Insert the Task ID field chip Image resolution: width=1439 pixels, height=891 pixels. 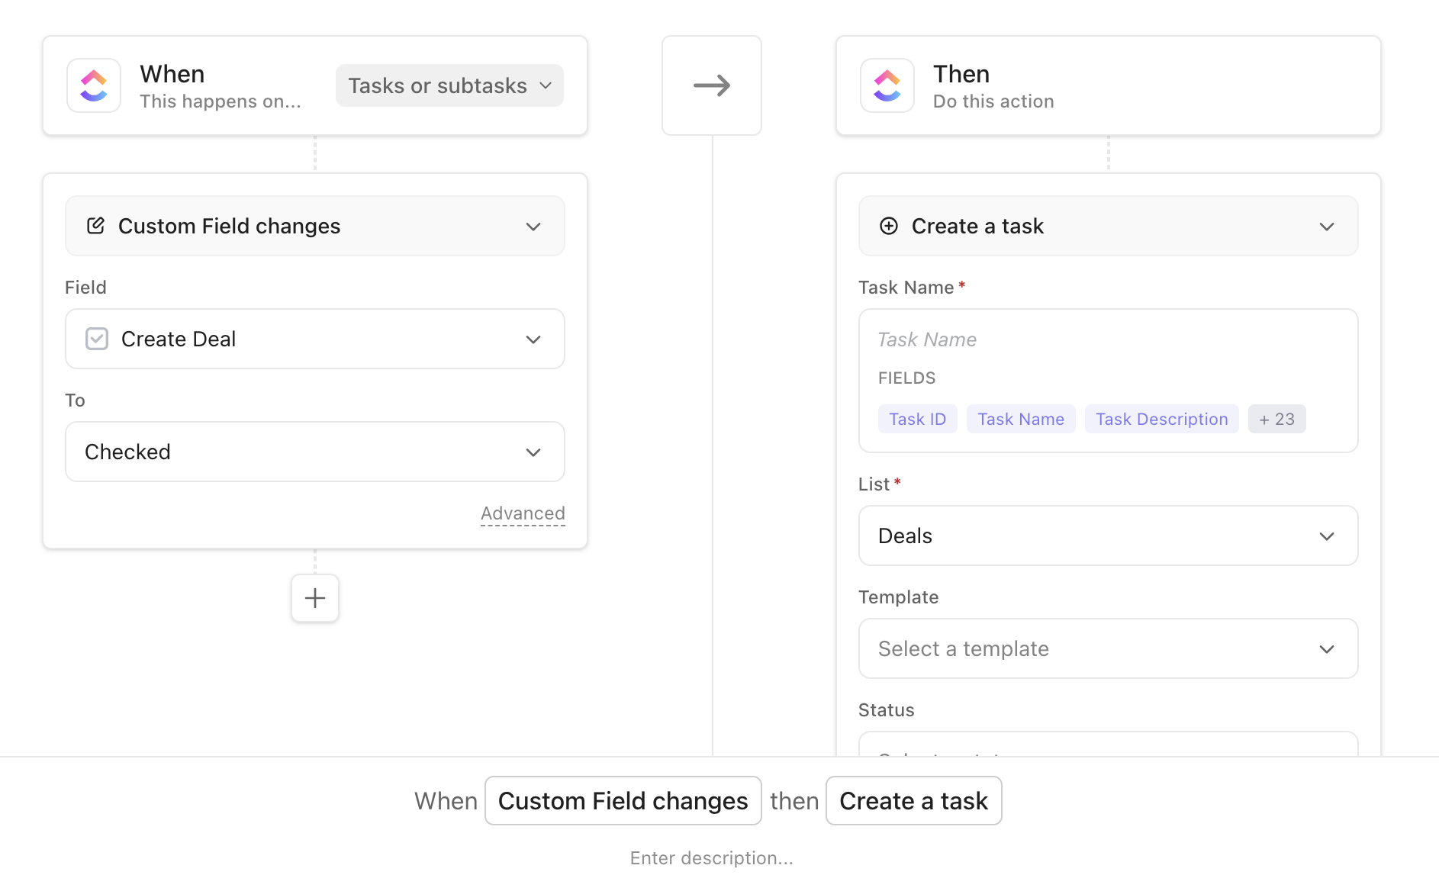click(x=917, y=419)
